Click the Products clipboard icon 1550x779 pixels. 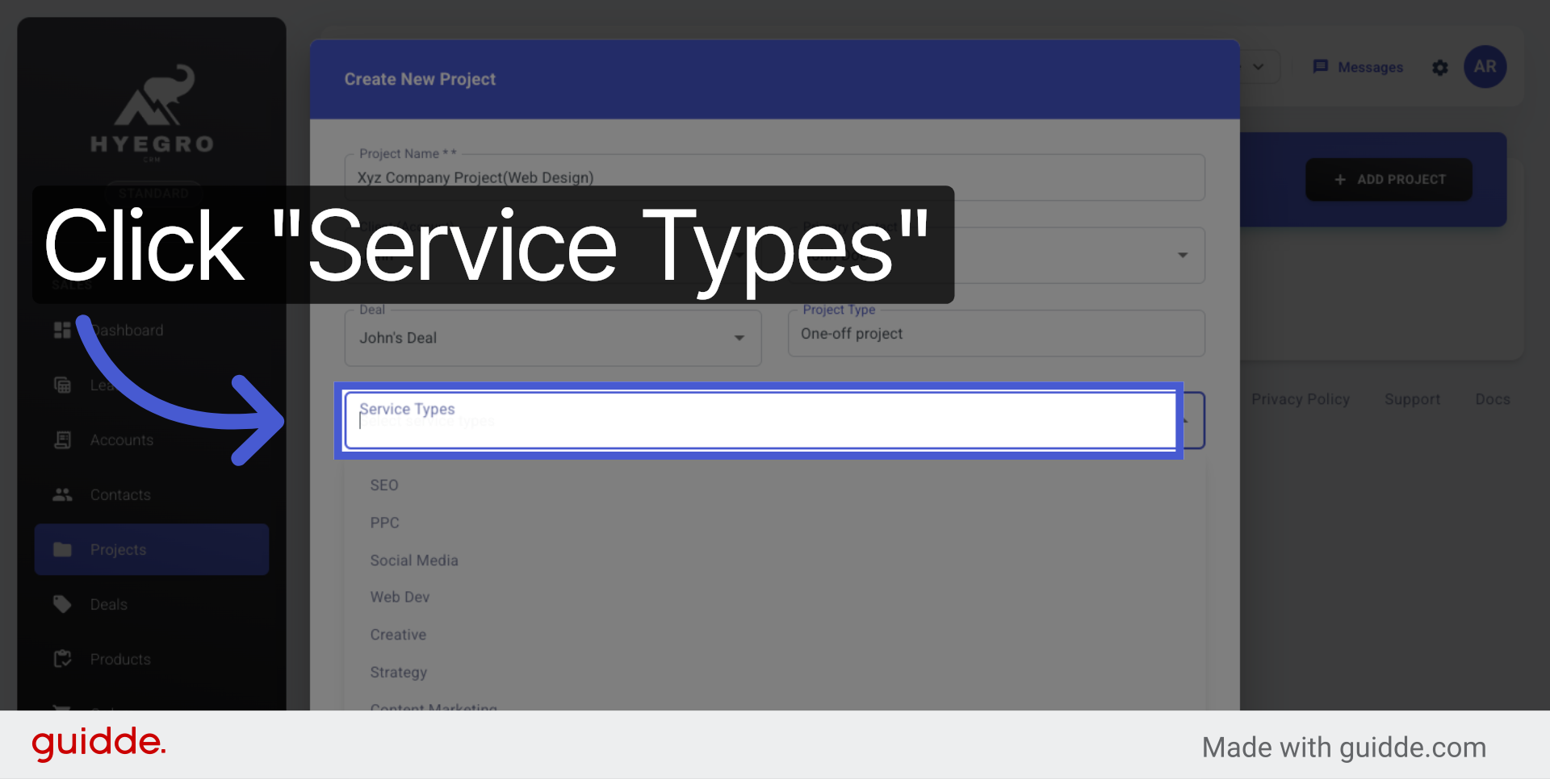click(x=62, y=659)
